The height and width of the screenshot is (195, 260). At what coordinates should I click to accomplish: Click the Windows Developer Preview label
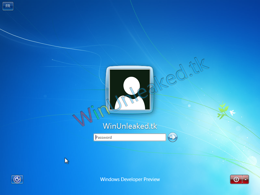tap(130, 179)
